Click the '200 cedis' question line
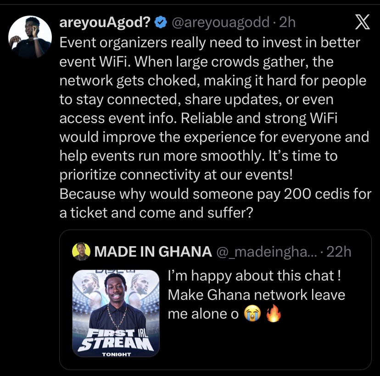 click(x=215, y=194)
